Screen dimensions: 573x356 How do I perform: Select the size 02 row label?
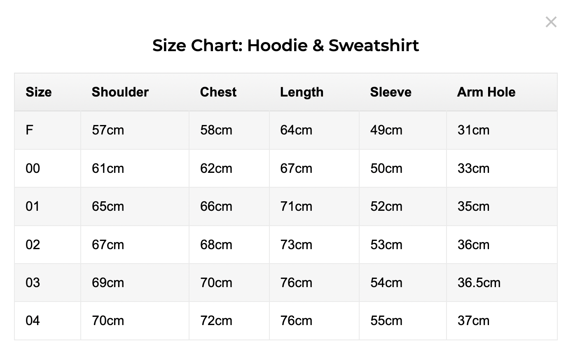[33, 245]
